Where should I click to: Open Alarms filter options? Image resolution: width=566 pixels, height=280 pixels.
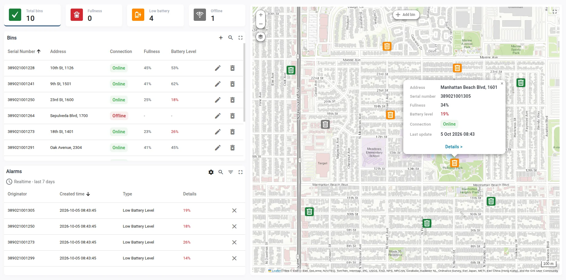[231, 172]
